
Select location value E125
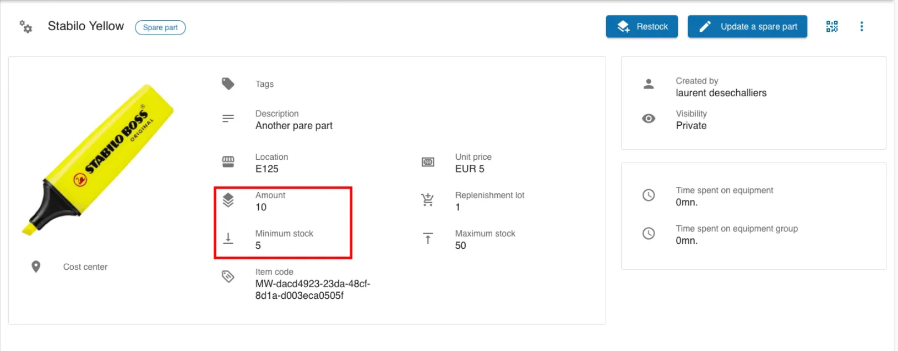click(267, 169)
